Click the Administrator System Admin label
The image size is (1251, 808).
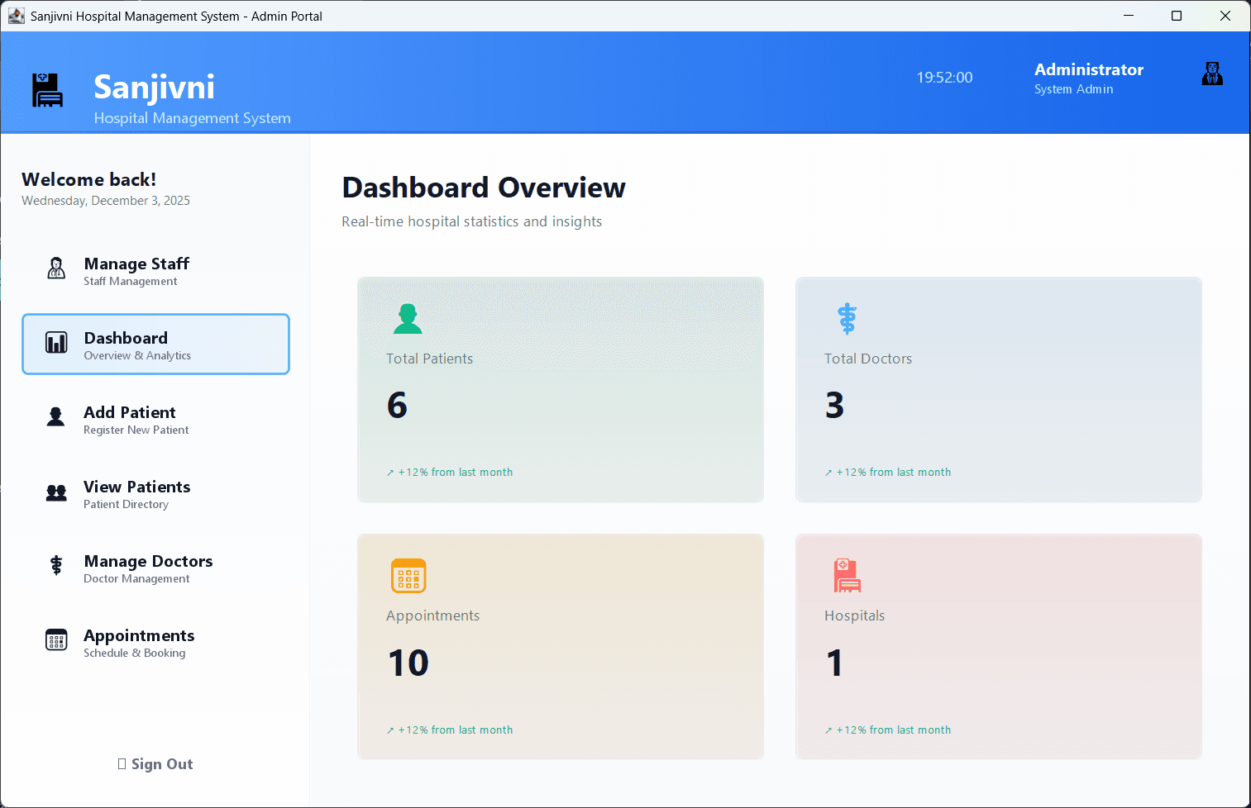coord(1088,78)
